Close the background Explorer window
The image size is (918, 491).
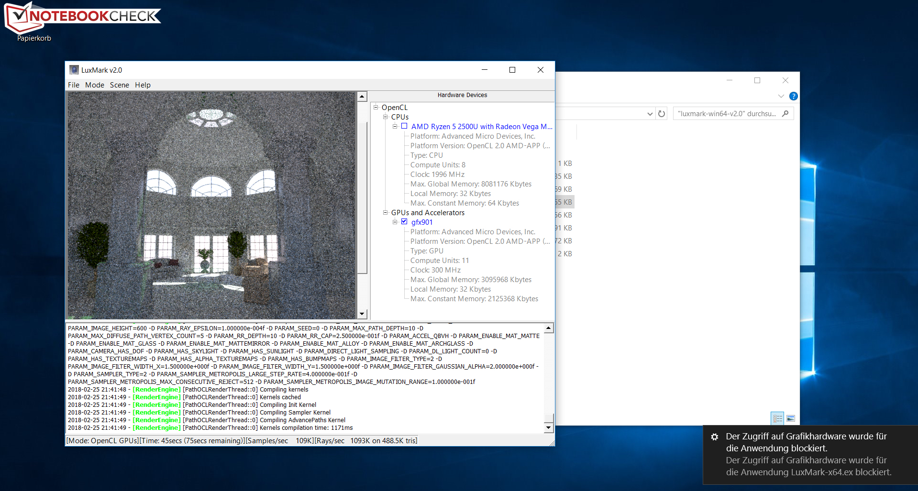coord(785,80)
